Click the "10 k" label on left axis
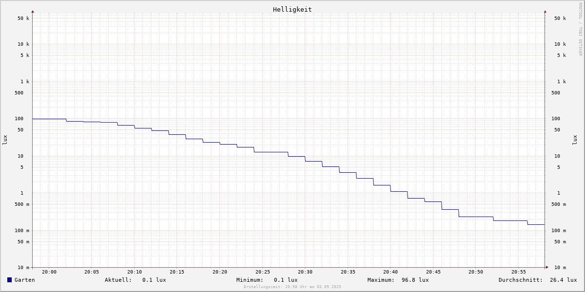 (23, 44)
